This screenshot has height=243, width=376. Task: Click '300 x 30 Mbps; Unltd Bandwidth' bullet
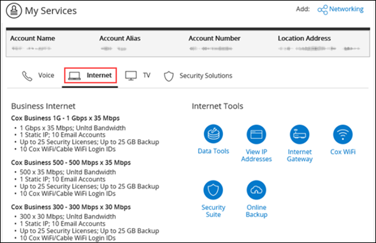68,216
